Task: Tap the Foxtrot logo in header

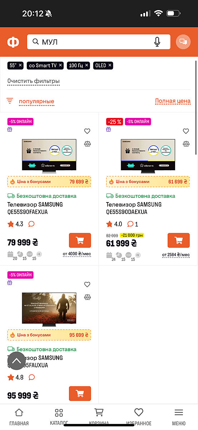Action: tap(13, 42)
